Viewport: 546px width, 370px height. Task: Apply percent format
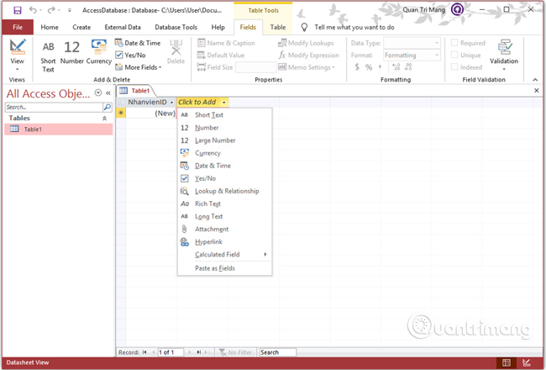pos(369,67)
